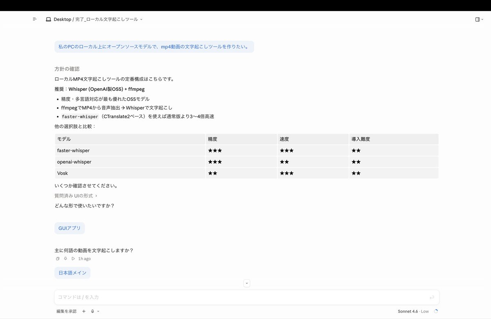Click the 精度 column header
Viewport: 491px width, 319px height.
coord(241,139)
